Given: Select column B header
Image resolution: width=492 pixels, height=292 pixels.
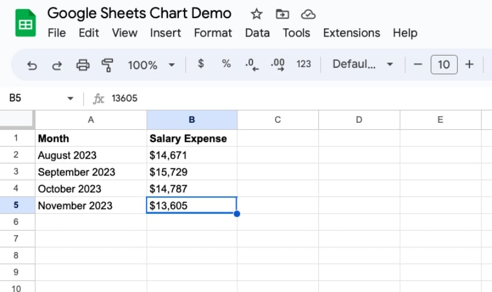Looking at the screenshot, I should [192, 119].
